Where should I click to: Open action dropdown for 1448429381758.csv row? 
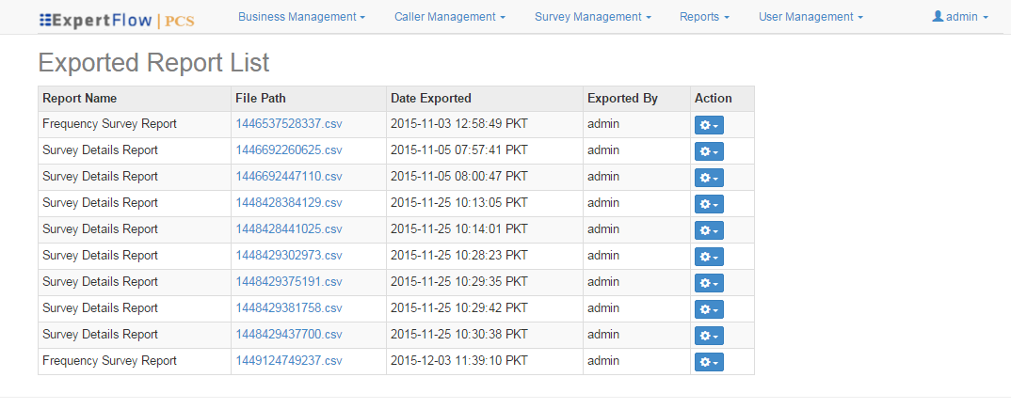[x=709, y=309]
